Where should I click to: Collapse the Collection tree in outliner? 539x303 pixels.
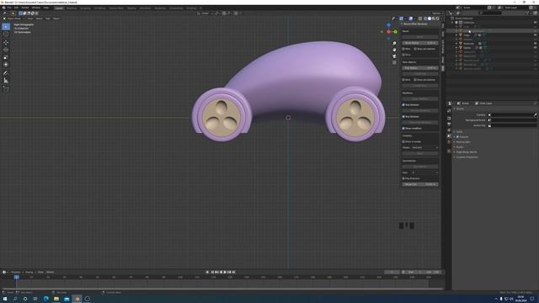pos(453,23)
